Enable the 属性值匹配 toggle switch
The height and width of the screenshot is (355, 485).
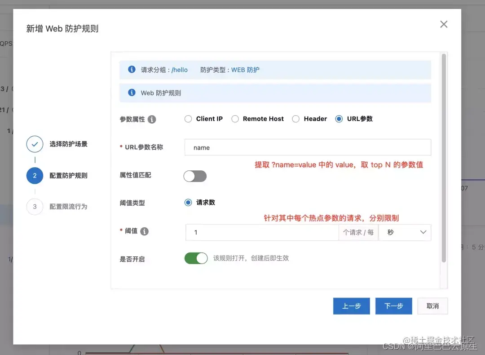(x=195, y=176)
